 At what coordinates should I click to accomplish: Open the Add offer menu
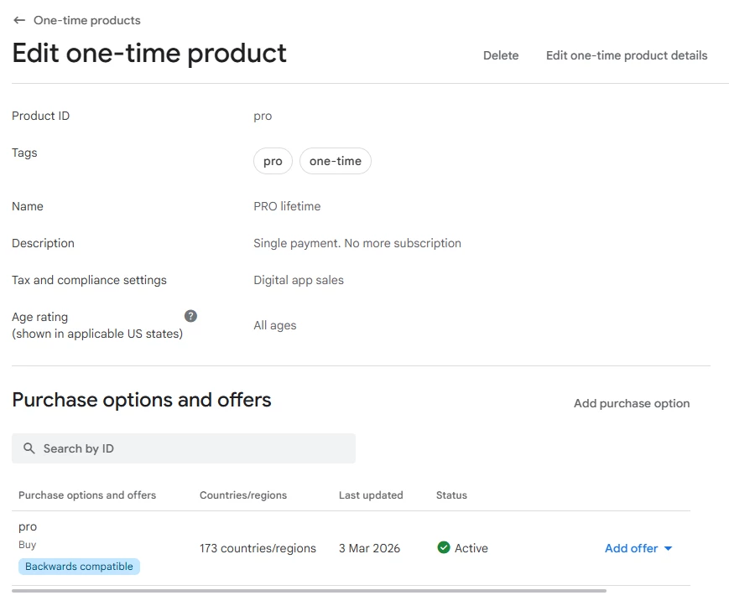coord(631,548)
